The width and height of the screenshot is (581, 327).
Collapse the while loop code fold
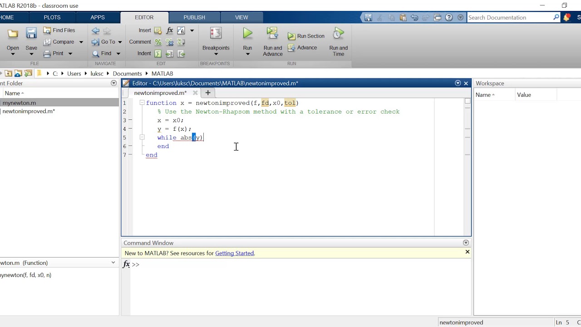pos(142,137)
